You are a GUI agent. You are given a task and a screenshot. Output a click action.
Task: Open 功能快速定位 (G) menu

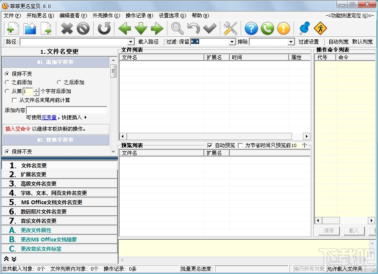[x=350, y=15]
